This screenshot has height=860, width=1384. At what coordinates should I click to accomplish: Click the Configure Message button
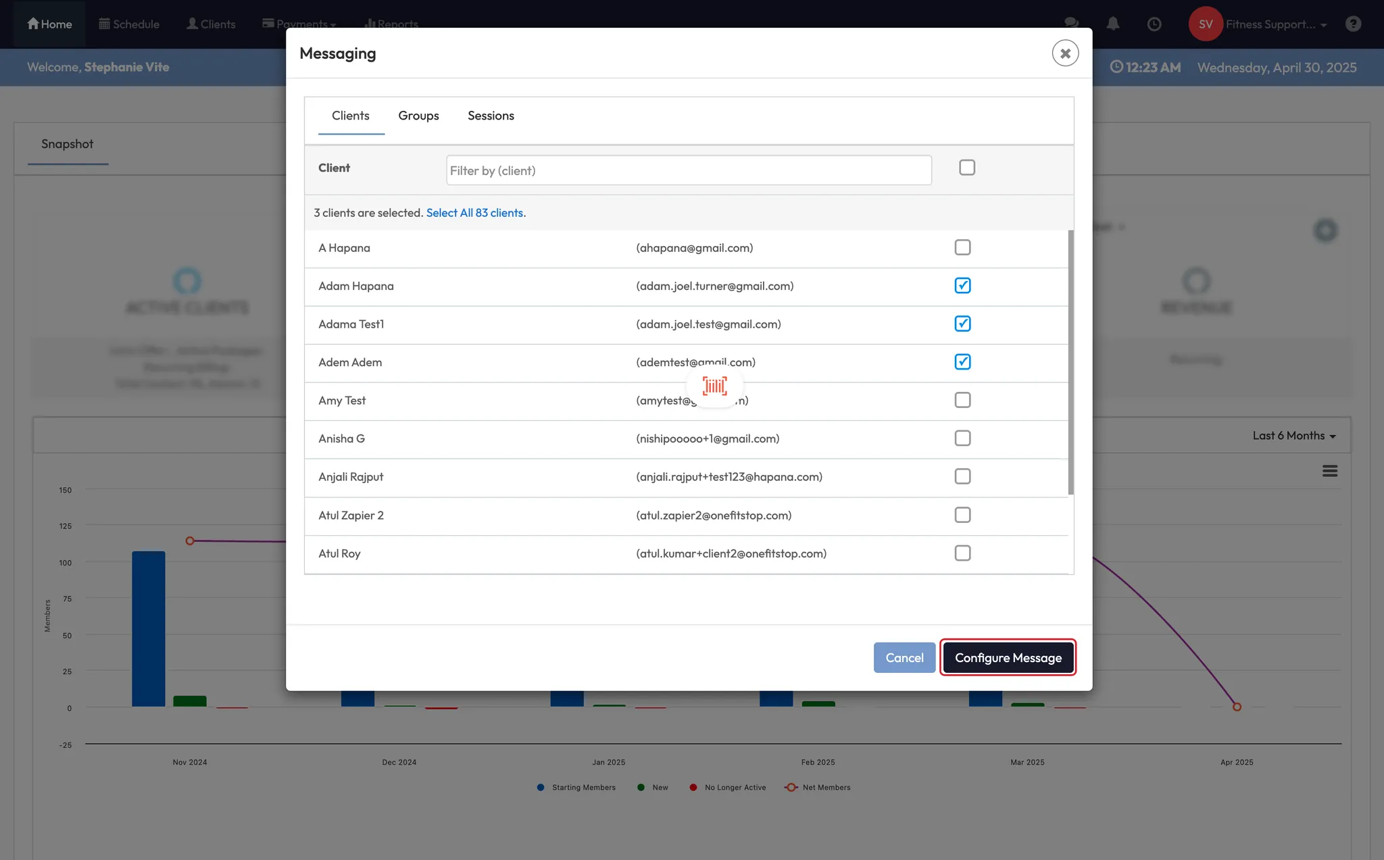tap(1008, 657)
